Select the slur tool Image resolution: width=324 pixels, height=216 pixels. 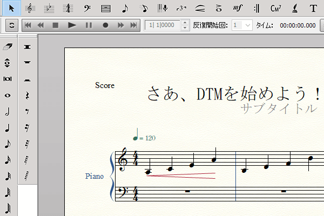coord(200,8)
